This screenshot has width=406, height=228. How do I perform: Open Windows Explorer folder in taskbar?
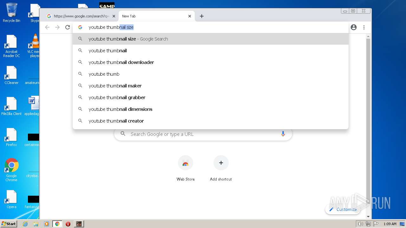36,224
